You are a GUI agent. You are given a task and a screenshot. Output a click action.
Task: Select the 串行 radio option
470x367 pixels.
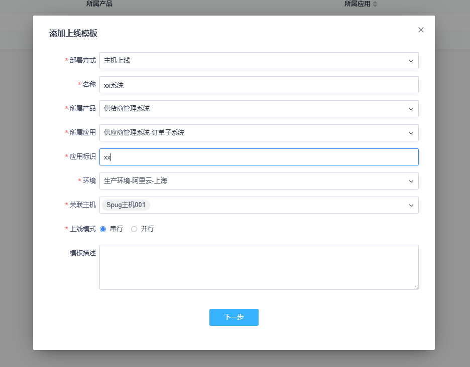[x=103, y=229]
